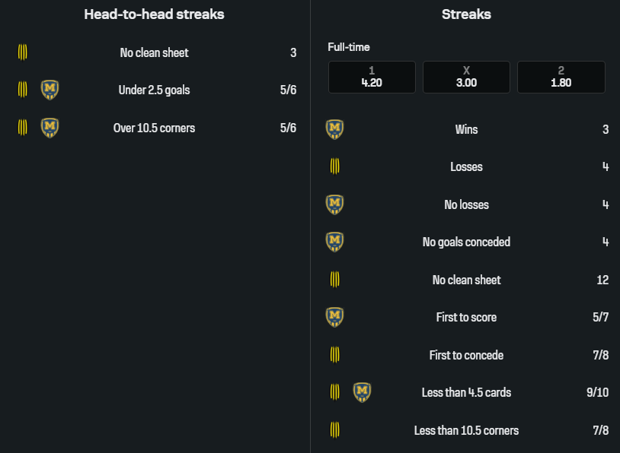Click shield crest beside Over 10.5 corners
This screenshot has height=453, width=620.
50,128
